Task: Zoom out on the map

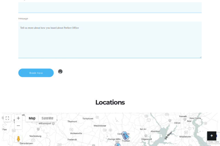Action: [x=18, y=126]
